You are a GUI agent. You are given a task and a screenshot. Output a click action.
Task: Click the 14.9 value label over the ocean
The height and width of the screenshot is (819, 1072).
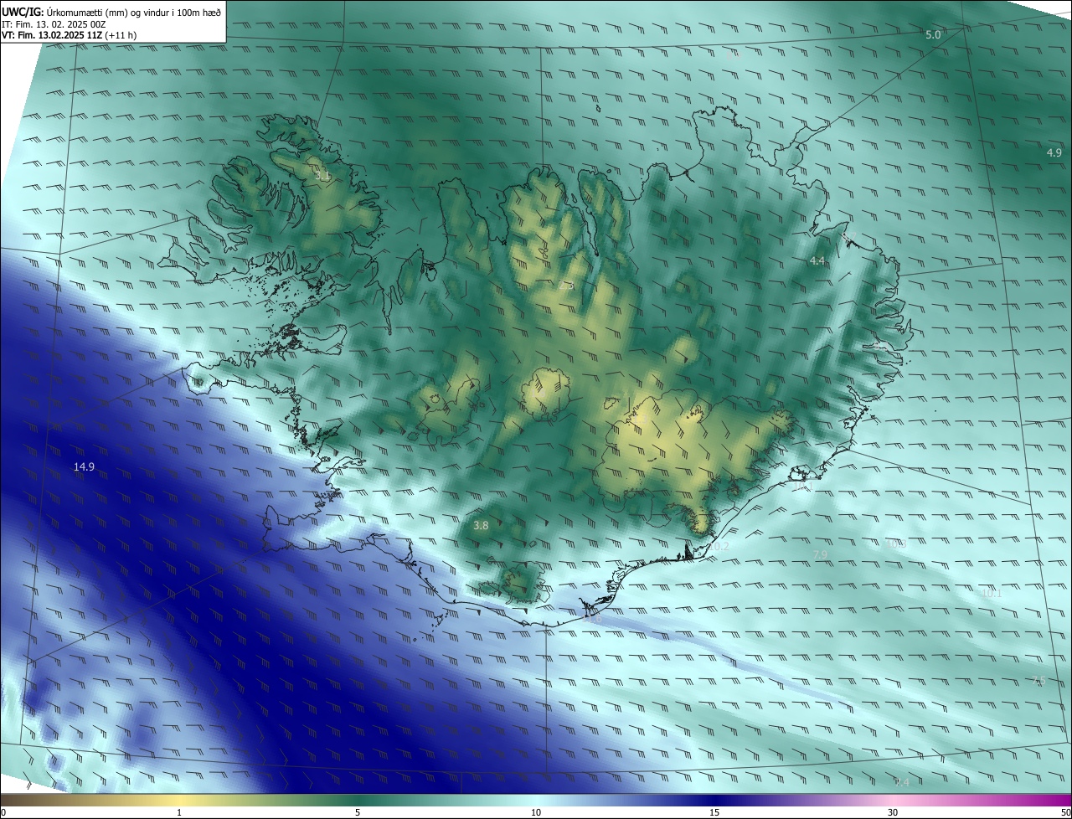(84, 467)
